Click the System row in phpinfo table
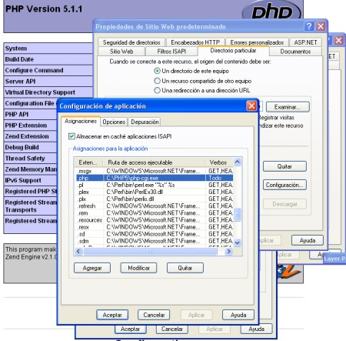 [48, 48]
